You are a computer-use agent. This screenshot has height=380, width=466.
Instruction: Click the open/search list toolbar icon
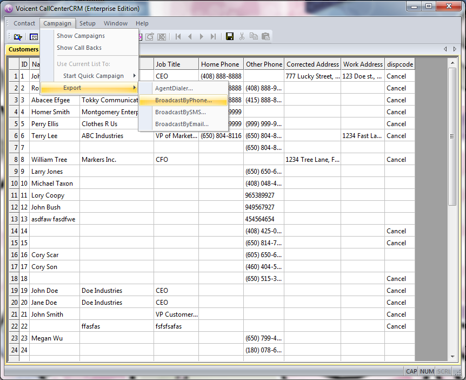[x=18, y=37]
